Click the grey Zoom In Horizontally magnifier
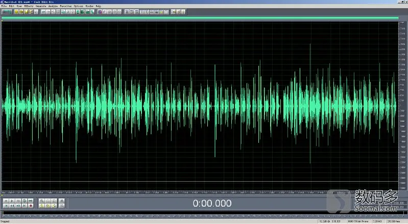This screenshot has height=224, width=408. [42, 201]
